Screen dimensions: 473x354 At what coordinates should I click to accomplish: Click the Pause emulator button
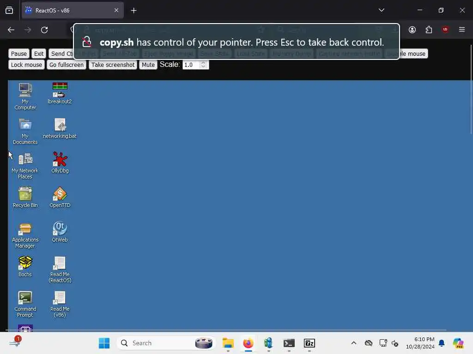(x=18, y=53)
